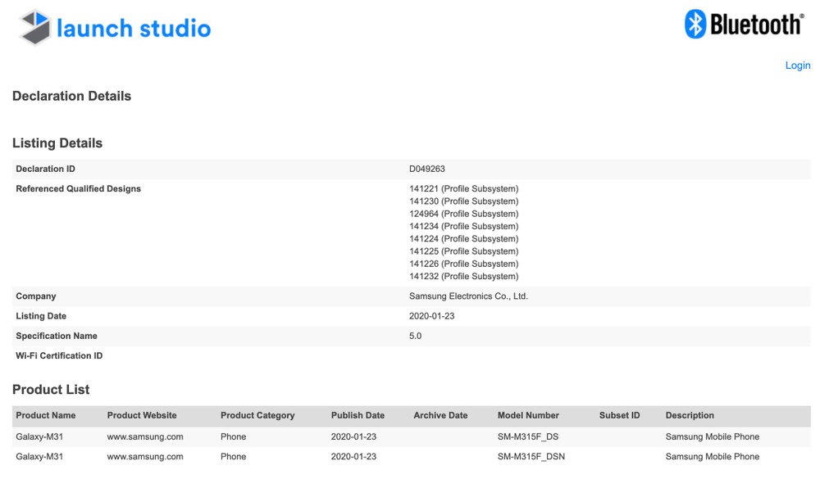Select declaration ID D049263
Screen dimensions: 820x479
point(426,169)
